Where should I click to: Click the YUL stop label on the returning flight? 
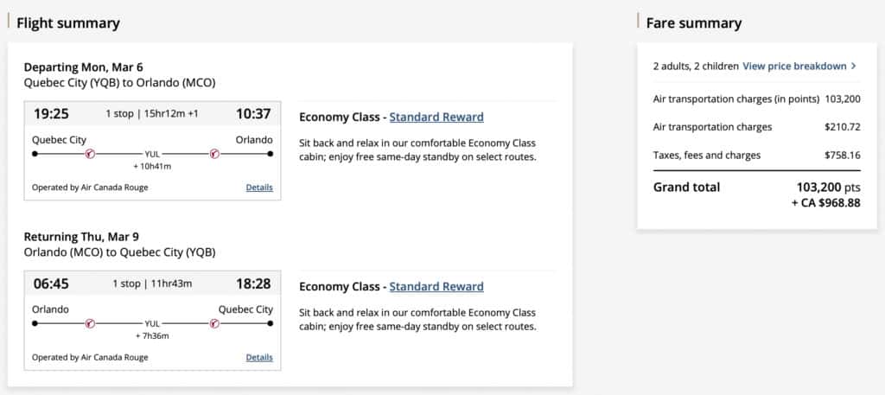click(152, 323)
